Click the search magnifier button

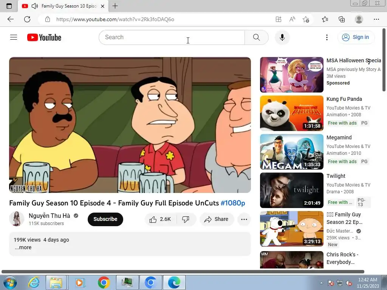click(x=257, y=37)
